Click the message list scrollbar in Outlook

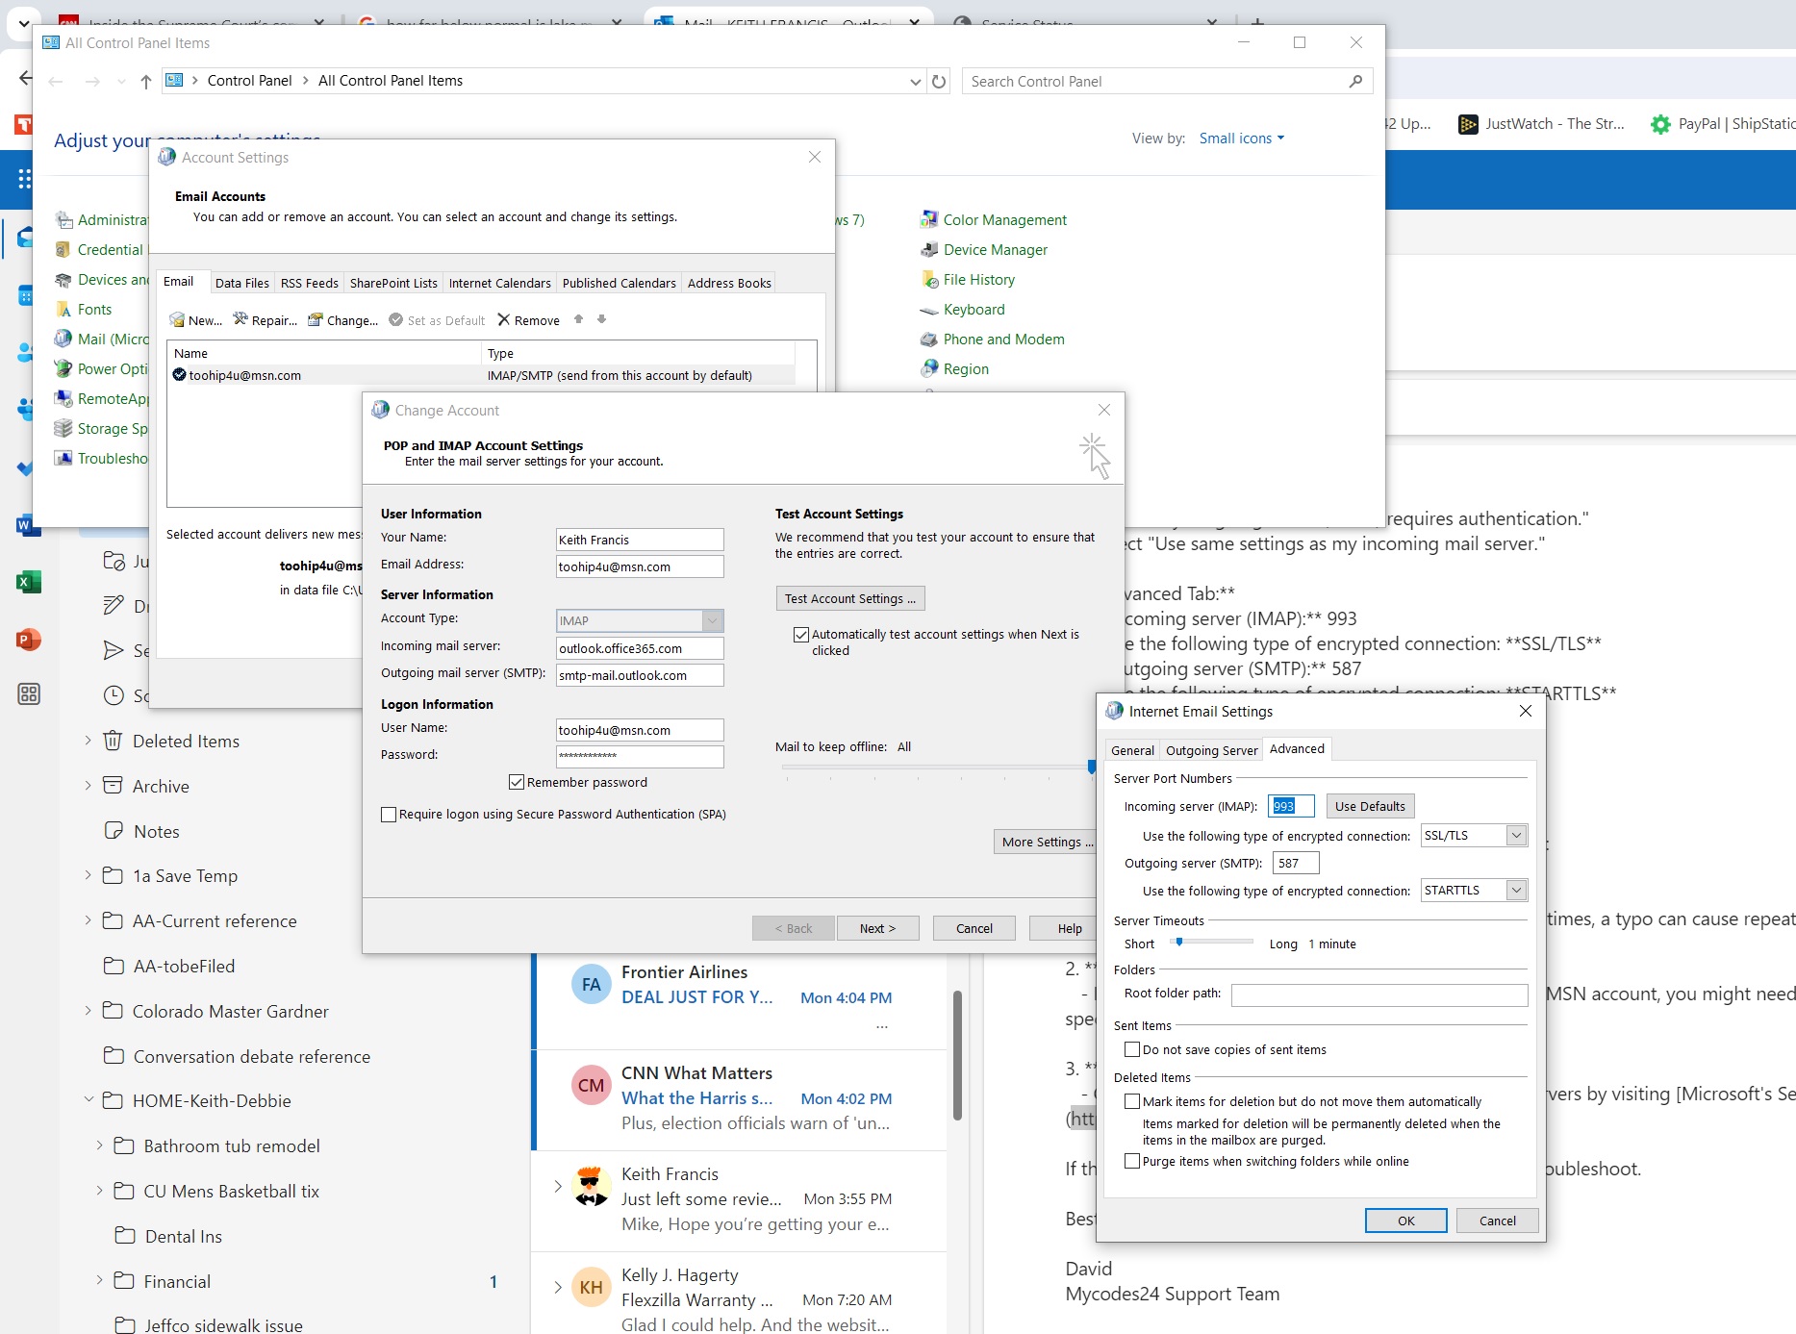[x=957, y=1055]
